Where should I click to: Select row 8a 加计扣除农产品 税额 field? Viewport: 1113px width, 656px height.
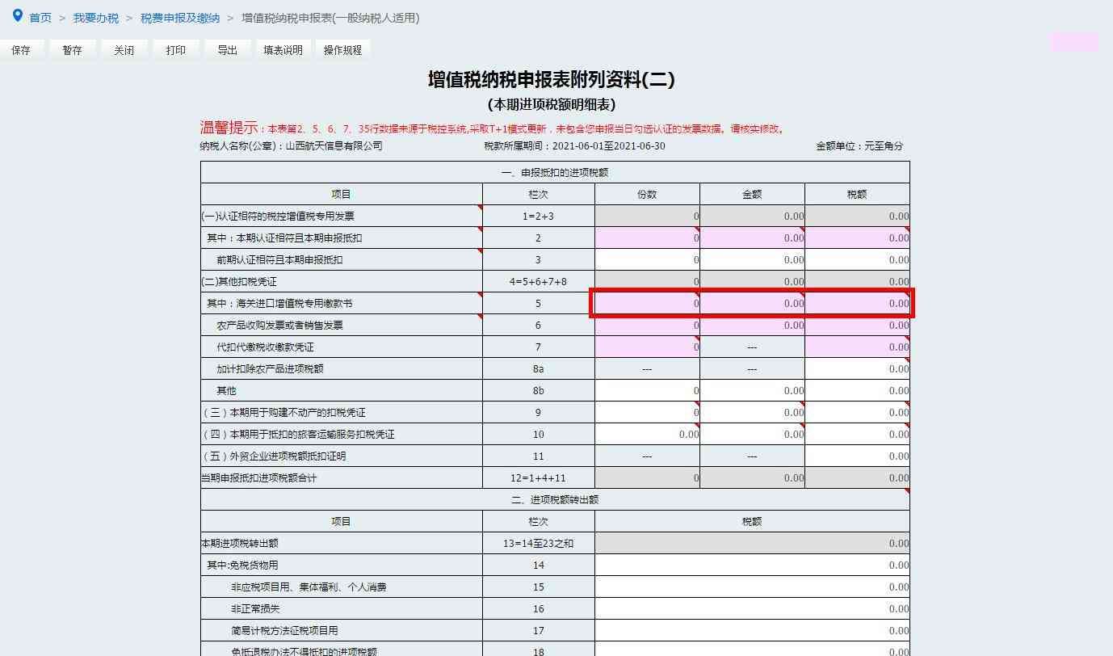(857, 369)
